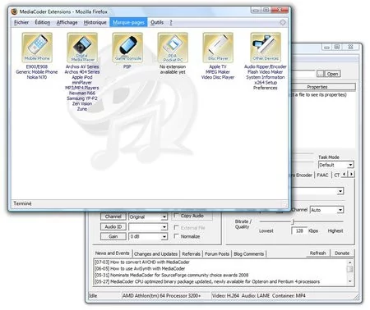
Task: Enable the Copy Audio checkbox
Action: click(177, 216)
